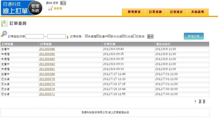Open order number 201200381
Screen dimensions: 218x124
pos(47,69)
